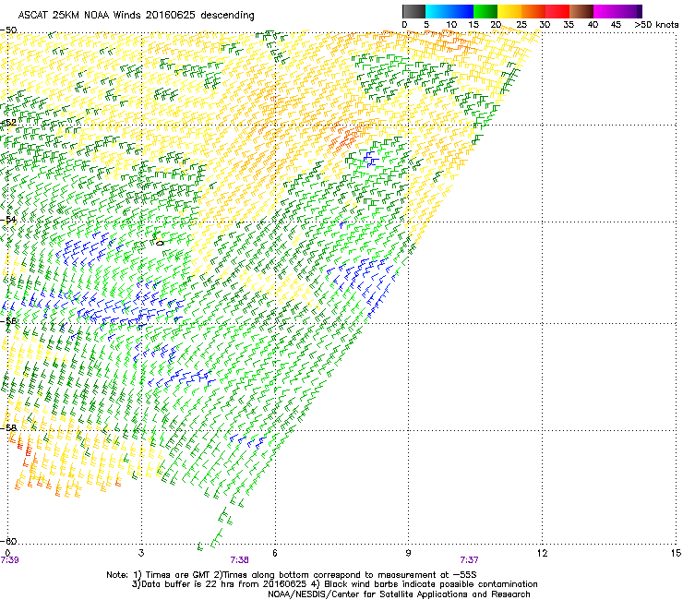Click the ">50 knots" legend label
The width and height of the screenshot is (683, 600).
[656, 25]
